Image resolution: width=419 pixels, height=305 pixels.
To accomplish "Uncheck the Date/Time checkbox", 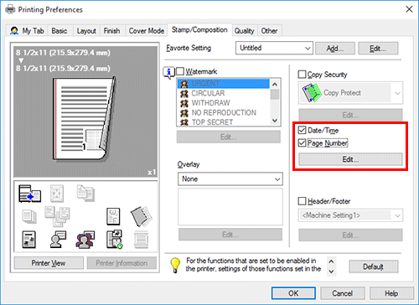I will tap(302, 130).
